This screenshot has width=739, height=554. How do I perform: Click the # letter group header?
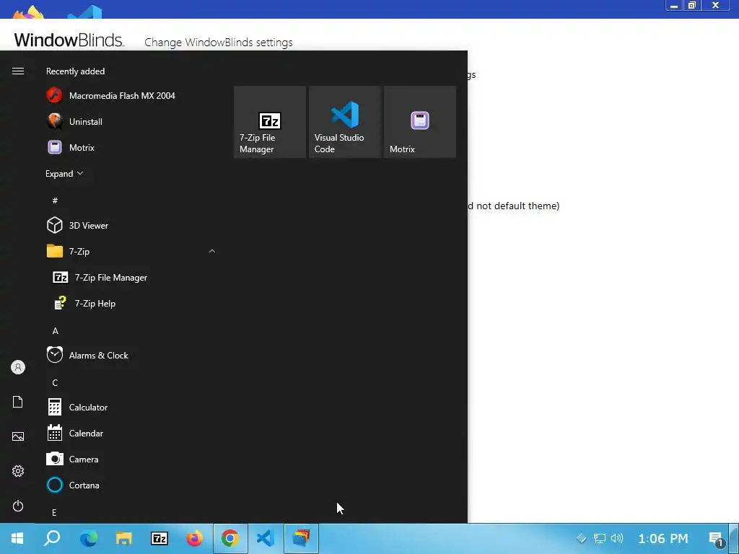click(x=55, y=201)
